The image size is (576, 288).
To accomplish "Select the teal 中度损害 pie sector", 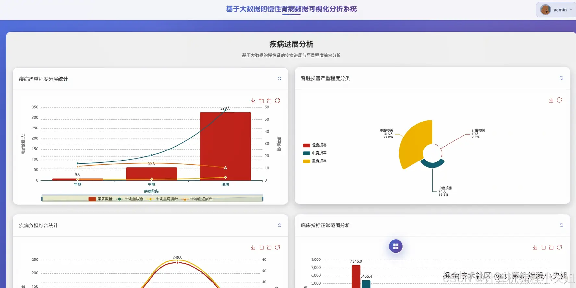I will tap(432, 164).
